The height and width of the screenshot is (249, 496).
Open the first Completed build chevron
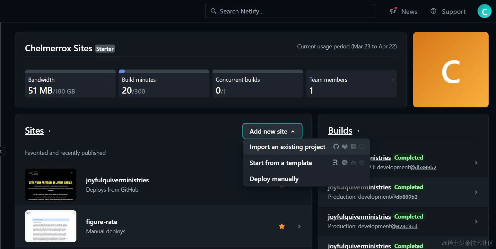[476, 163]
